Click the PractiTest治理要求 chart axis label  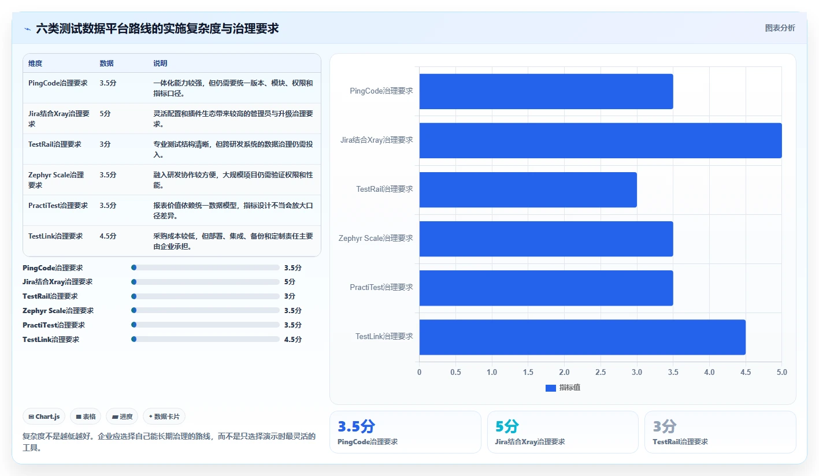click(x=381, y=288)
